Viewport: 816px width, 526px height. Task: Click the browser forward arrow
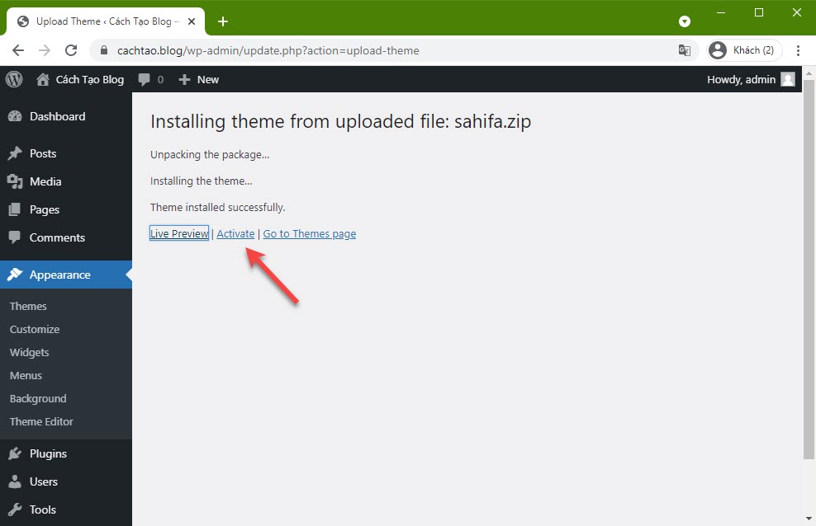[45, 50]
